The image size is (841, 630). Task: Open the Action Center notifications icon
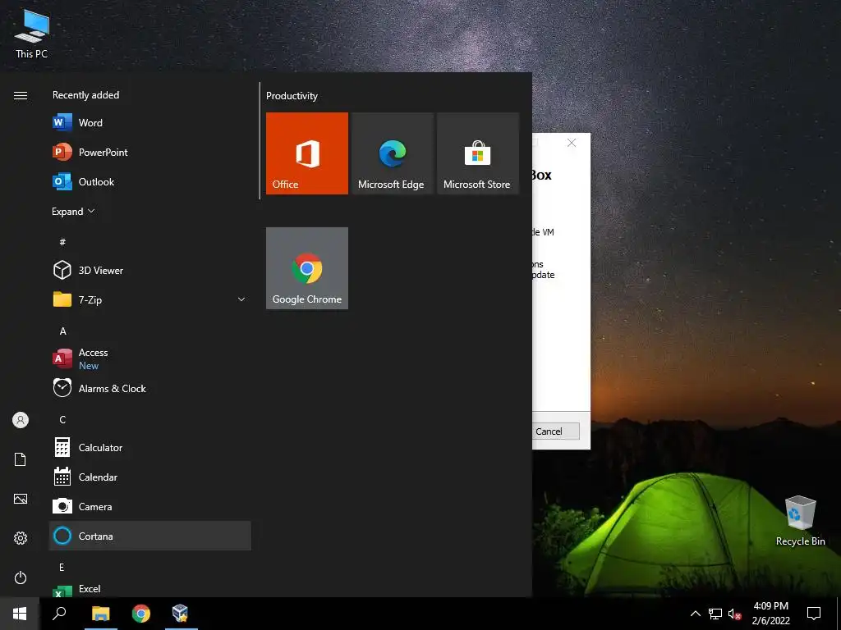click(814, 614)
